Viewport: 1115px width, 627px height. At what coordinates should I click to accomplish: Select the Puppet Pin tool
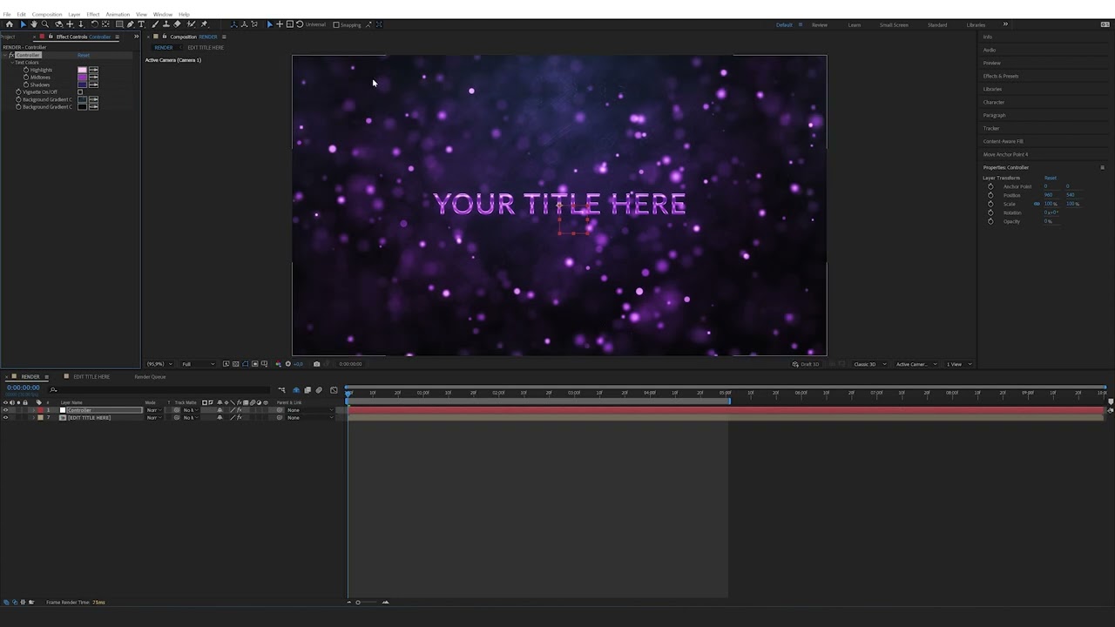click(204, 24)
